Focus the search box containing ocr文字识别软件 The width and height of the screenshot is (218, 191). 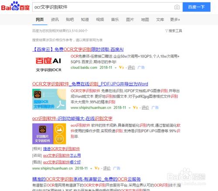(x=103, y=7)
